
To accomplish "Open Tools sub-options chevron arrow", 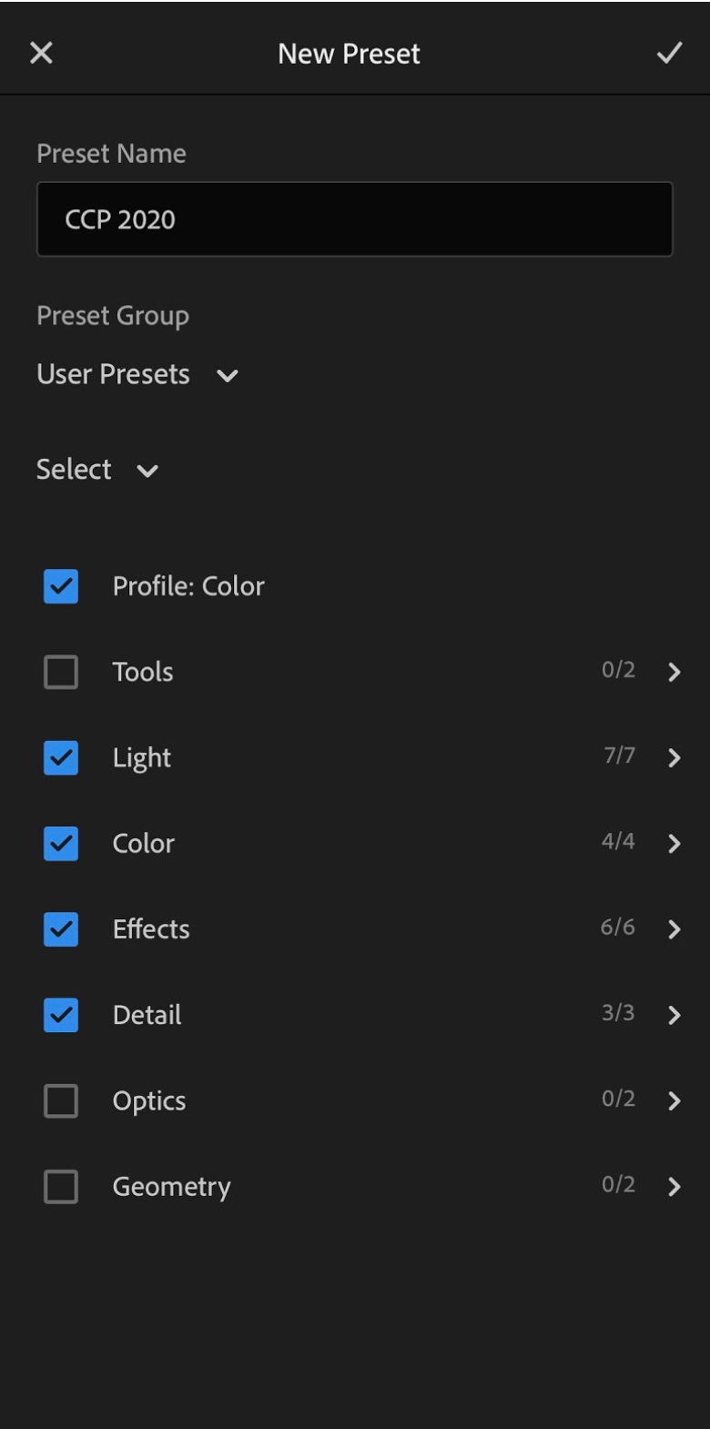I will click(674, 672).
